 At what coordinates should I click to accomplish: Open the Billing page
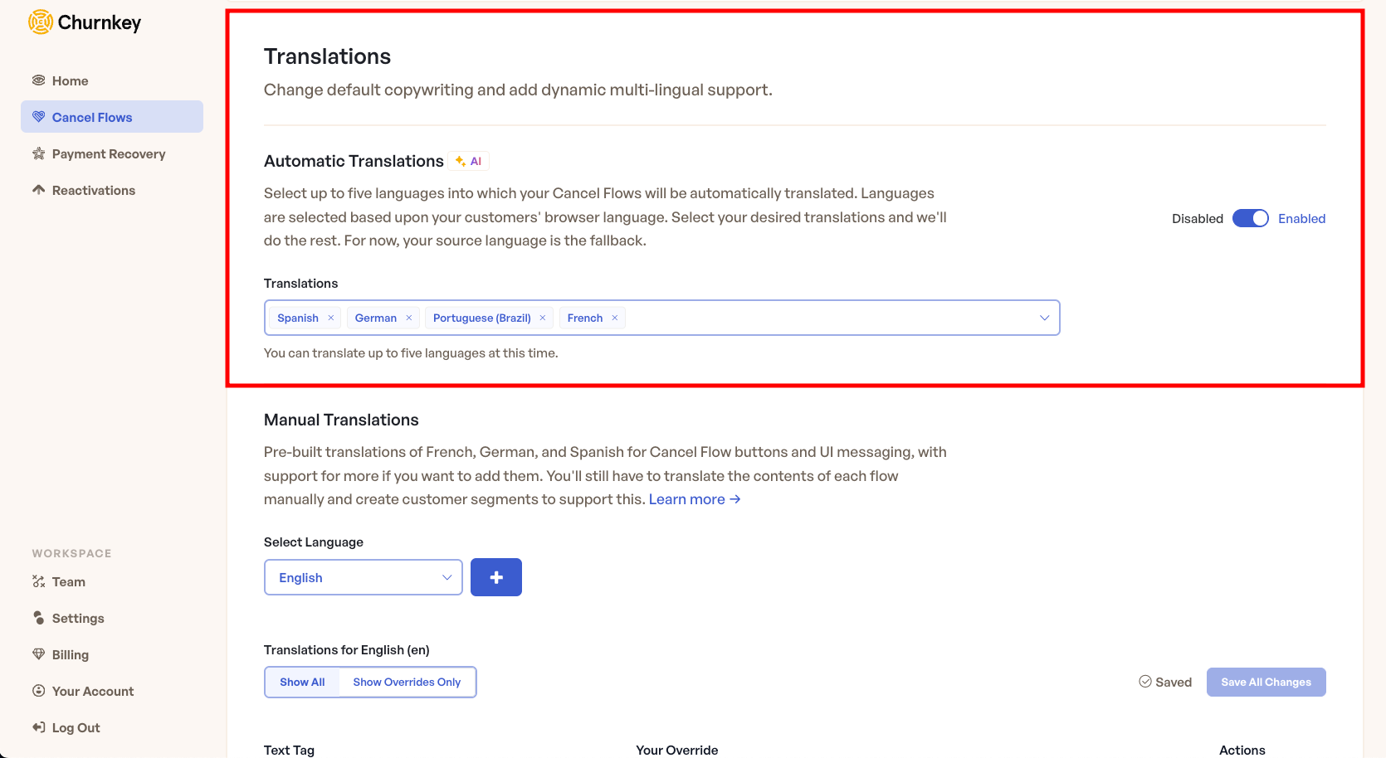71,654
